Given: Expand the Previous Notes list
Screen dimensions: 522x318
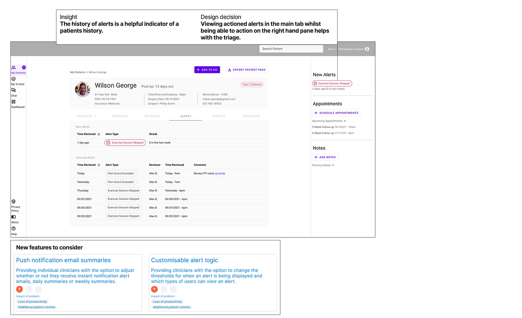Looking at the screenshot, I should [333, 165].
